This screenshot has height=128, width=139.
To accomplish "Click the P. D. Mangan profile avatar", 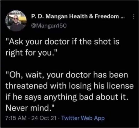I will (x=16, y=21).
